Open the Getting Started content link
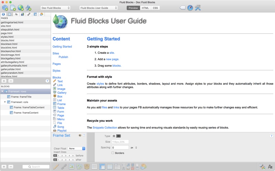This screenshot has height=171, width=275. tap(62, 47)
